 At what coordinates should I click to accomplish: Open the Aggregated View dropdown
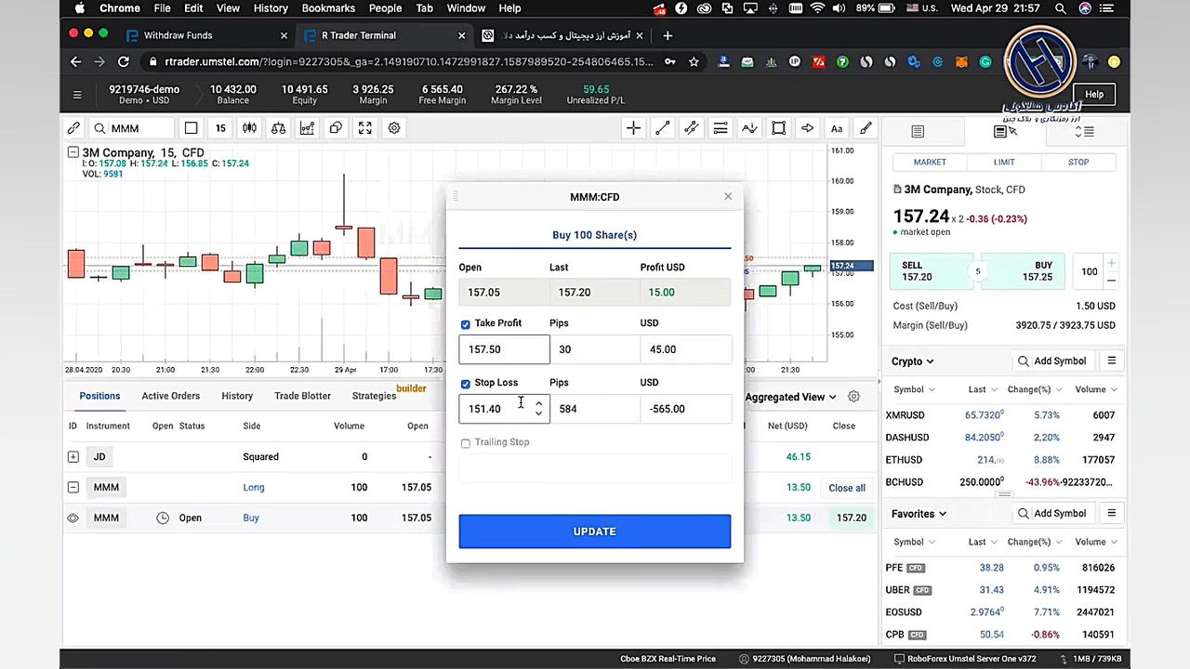(x=790, y=397)
